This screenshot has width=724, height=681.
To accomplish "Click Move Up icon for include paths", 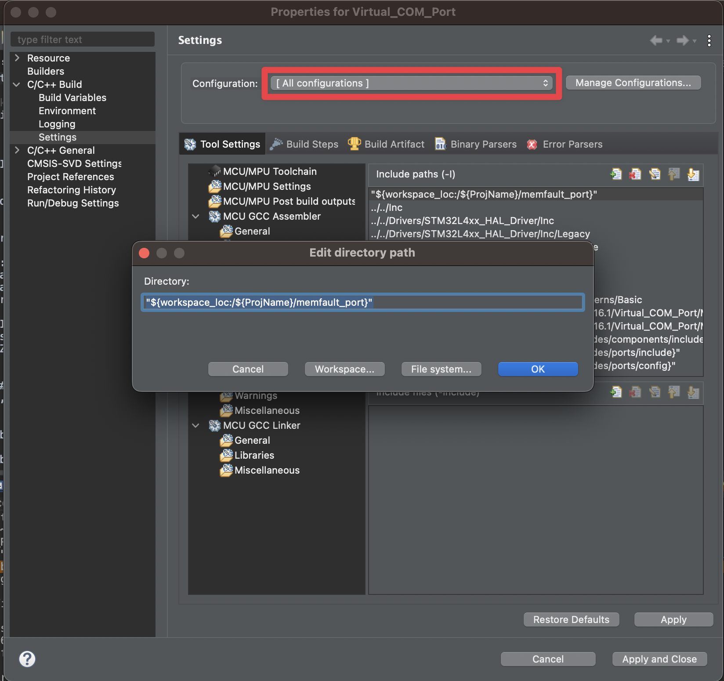I will pos(674,174).
